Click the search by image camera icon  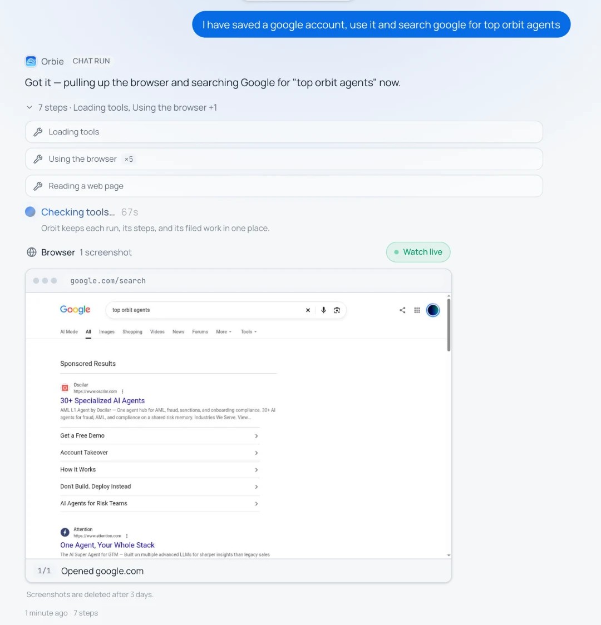[x=337, y=310]
